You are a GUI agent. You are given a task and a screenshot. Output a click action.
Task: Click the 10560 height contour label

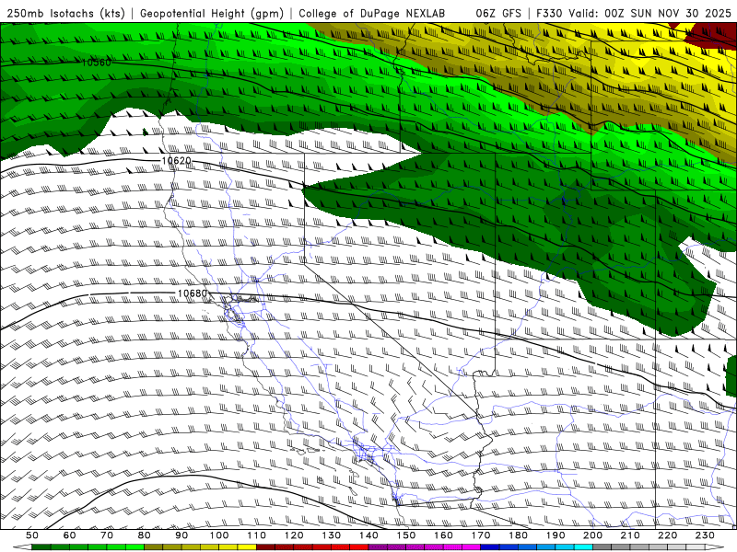click(x=97, y=62)
